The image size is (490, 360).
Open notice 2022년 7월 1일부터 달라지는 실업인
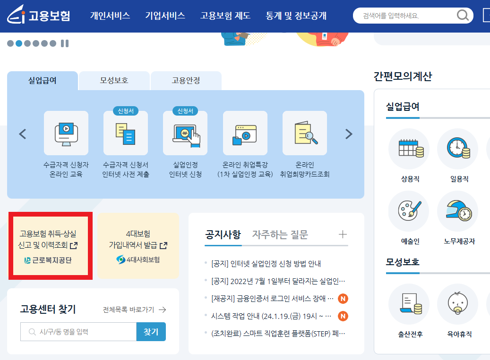278,281
